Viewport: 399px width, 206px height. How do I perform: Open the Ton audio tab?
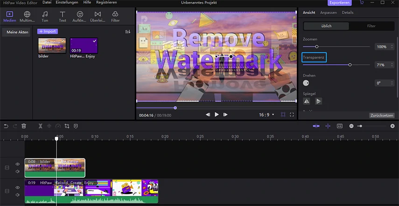(45, 17)
